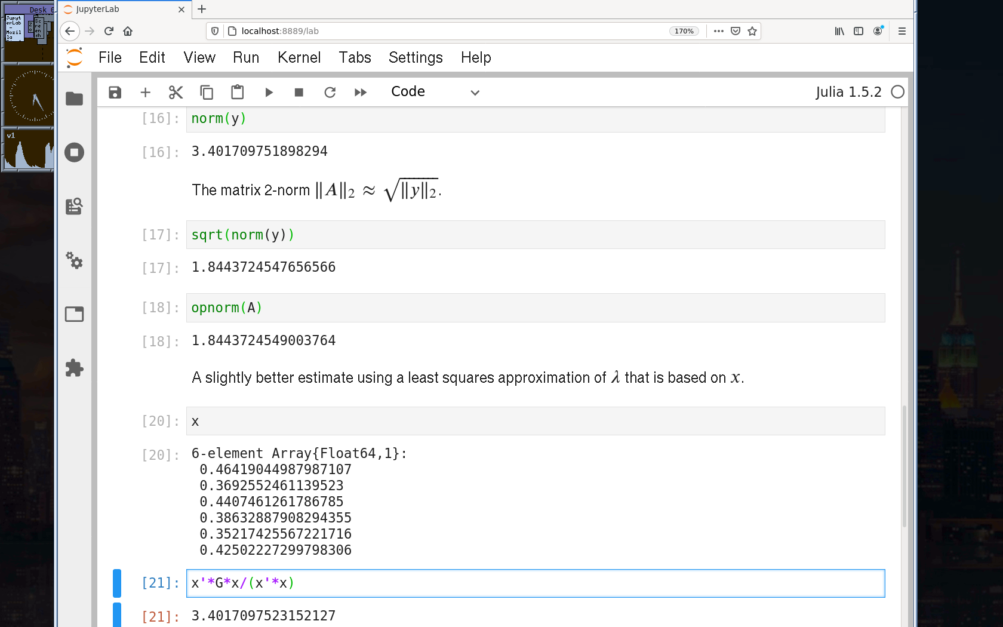Interrupt the kernel with stop button
The width and height of the screenshot is (1003, 627).
[x=299, y=93]
